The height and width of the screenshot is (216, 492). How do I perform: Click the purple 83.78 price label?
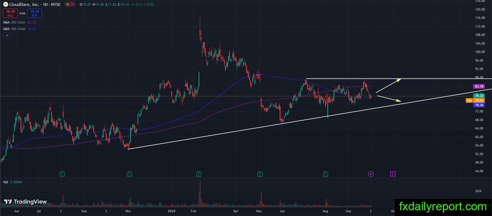pyautogui.click(x=479, y=87)
